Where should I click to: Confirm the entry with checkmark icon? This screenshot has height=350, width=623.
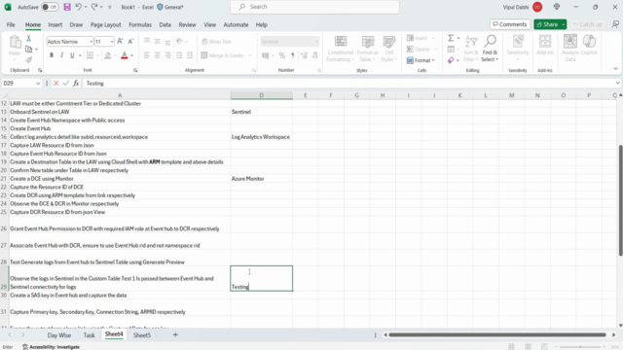point(65,84)
